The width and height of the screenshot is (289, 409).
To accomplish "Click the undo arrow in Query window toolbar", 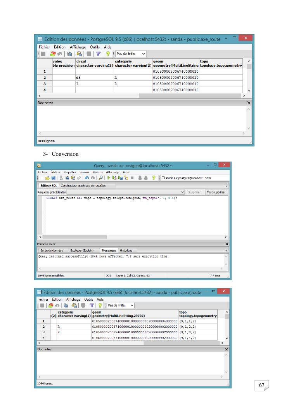I will point(87,178).
